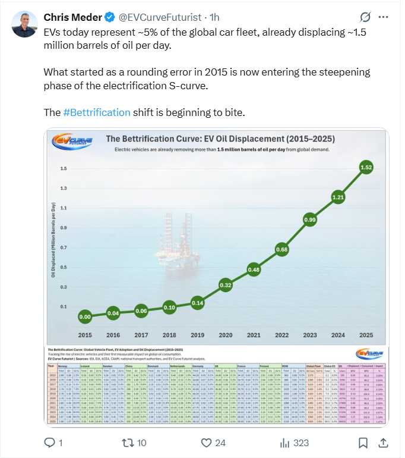This screenshot has width=405, height=458.
Task: Click the reply comment icon
Action: [50, 443]
